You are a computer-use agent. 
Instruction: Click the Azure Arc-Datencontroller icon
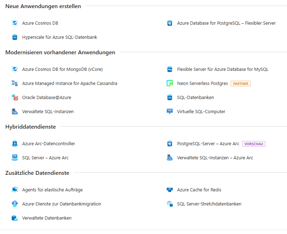pyautogui.click(x=14, y=143)
